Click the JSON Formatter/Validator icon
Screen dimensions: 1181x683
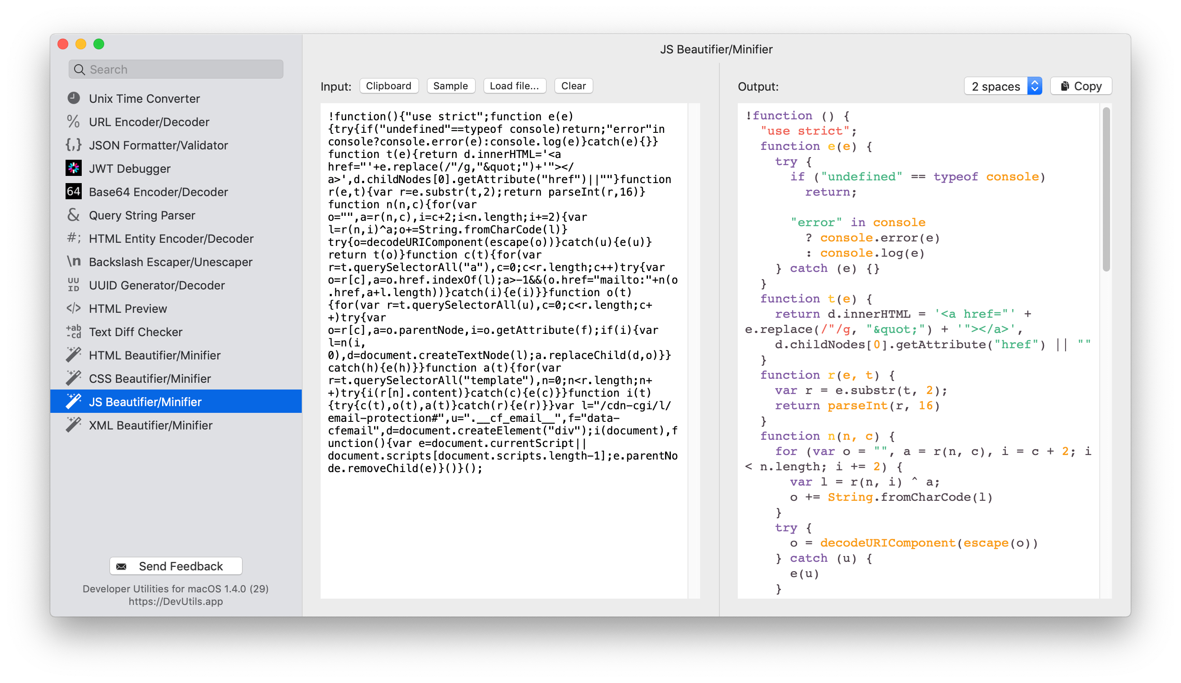(x=75, y=145)
